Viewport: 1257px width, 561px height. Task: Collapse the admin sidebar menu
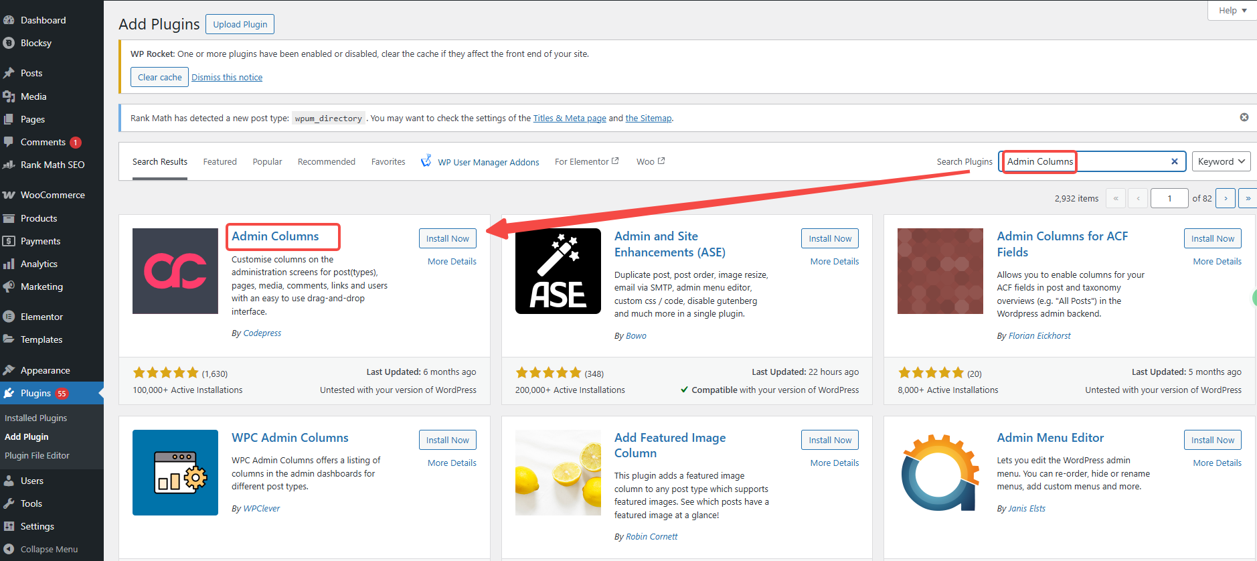(x=40, y=549)
